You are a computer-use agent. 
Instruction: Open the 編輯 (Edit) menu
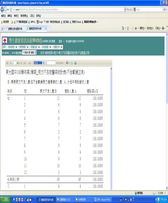point(10,16)
